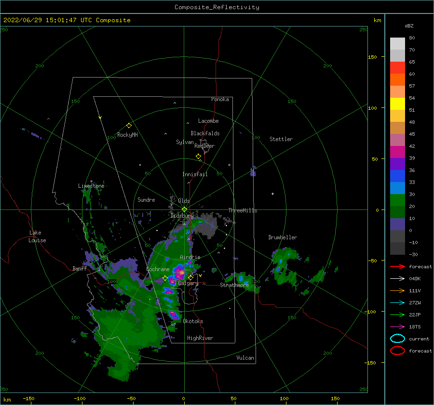The height and width of the screenshot is (405, 434).
Task: Click the yellow diamond marker west of Calgary
Action: 165,278
